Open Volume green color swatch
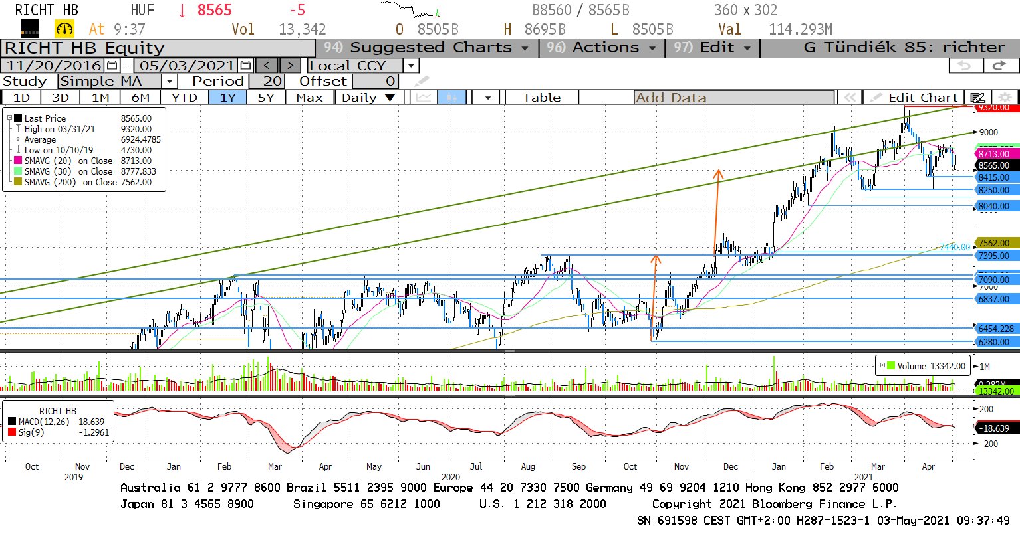 pos(891,366)
